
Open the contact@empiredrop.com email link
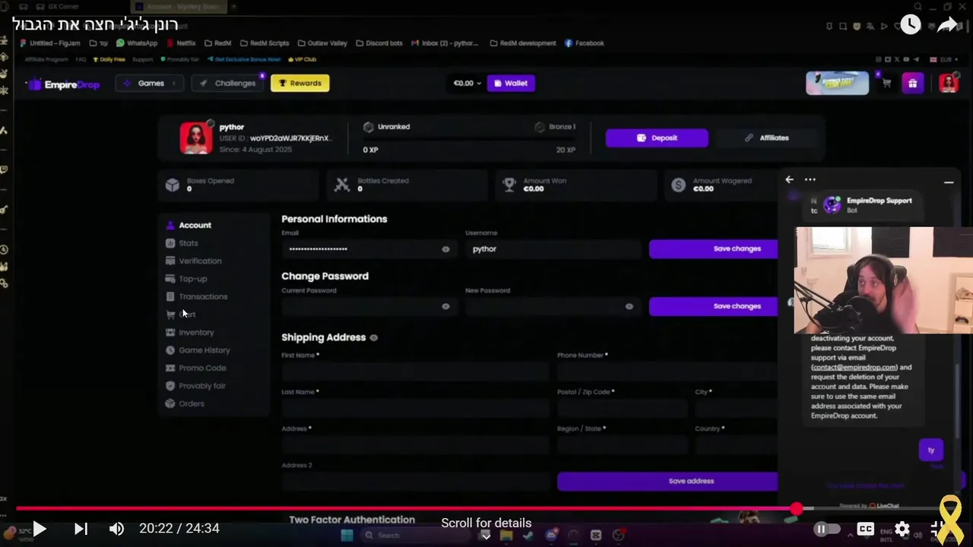pyautogui.click(x=854, y=368)
